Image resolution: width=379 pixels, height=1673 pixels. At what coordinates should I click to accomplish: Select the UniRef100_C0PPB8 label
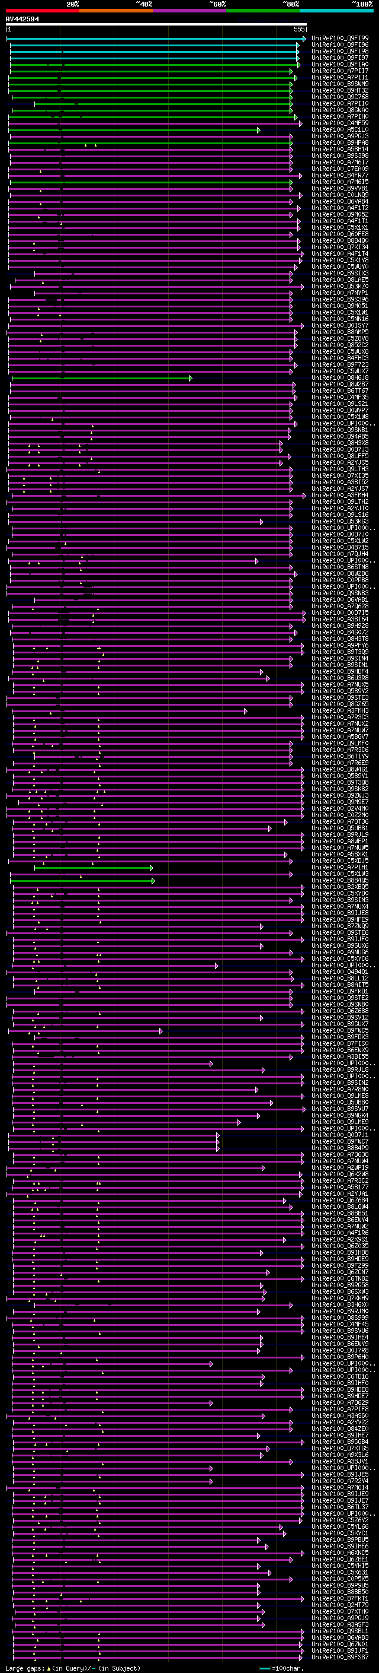pyautogui.click(x=340, y=580)
